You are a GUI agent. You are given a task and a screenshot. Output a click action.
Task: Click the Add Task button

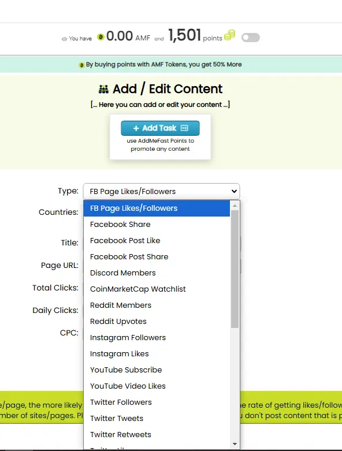pos(160,128)
